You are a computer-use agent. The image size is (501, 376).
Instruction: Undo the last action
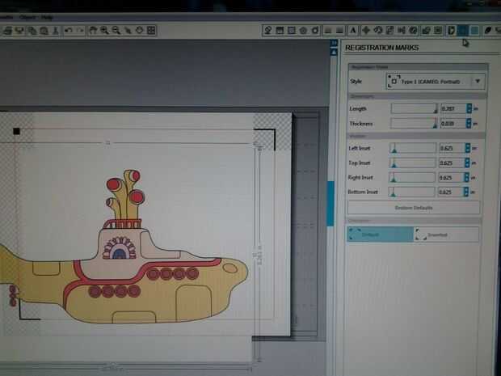coord(68,31)
